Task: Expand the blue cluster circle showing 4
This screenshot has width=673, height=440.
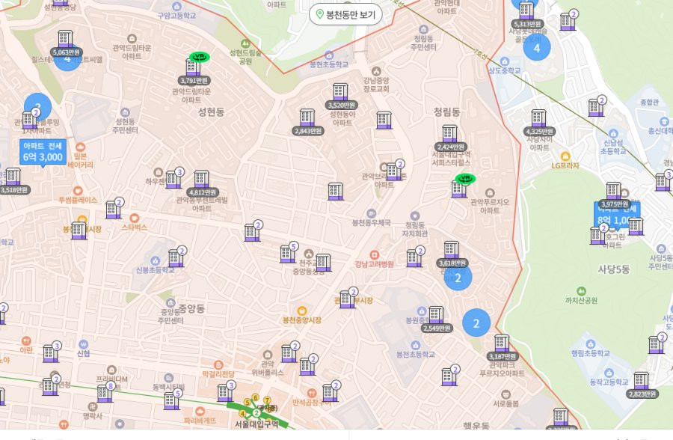Action: [x=536, y=48]
